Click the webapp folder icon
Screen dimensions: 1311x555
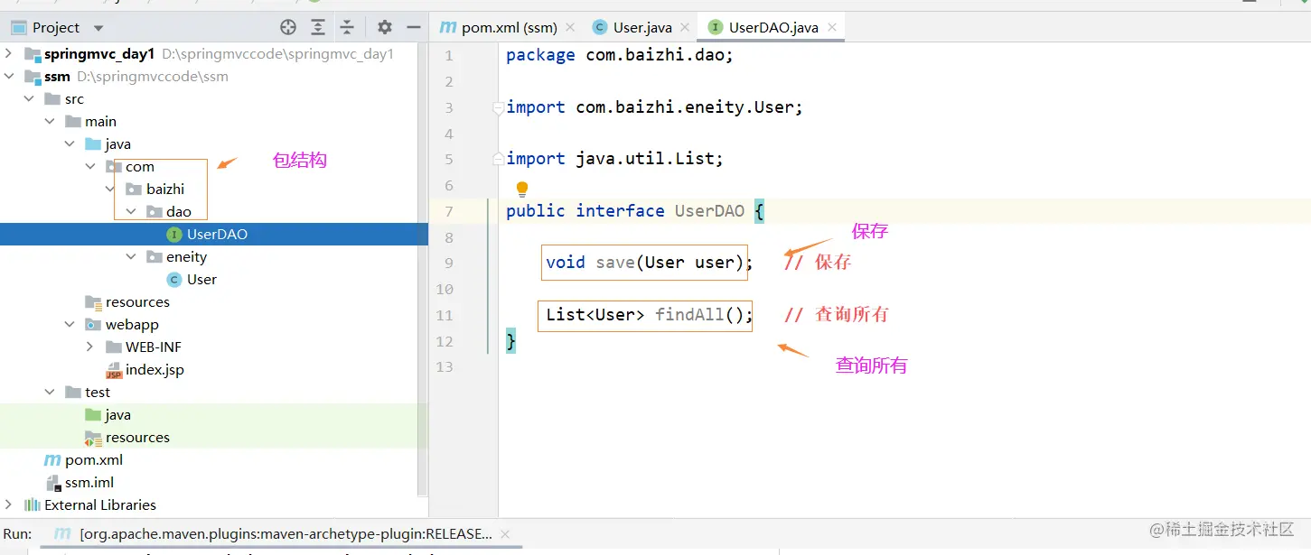point(93,325)
